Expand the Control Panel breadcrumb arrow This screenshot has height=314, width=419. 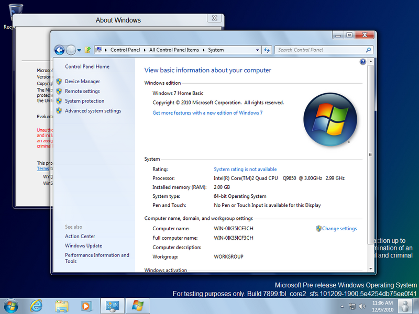coord(145,50)
